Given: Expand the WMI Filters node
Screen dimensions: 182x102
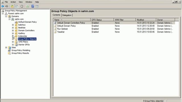Looking at the screenshot, I should [13, 42].
